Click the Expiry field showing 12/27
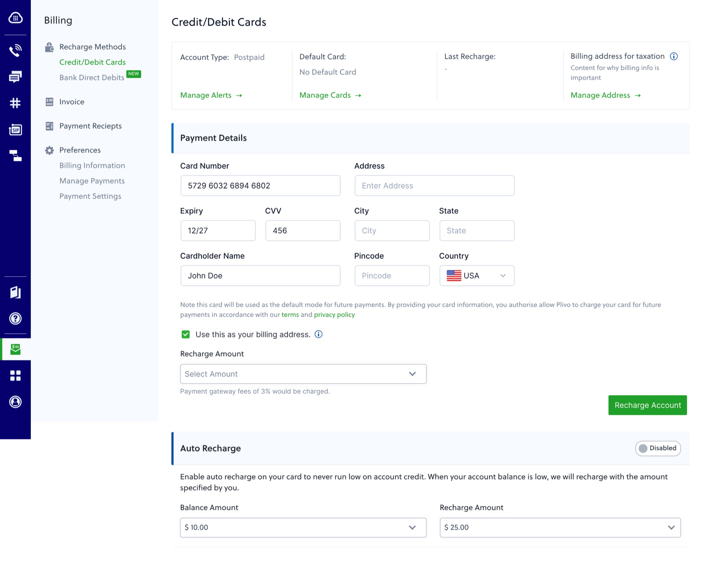This screenshot has width=703, height=582. tap(218, 230)
